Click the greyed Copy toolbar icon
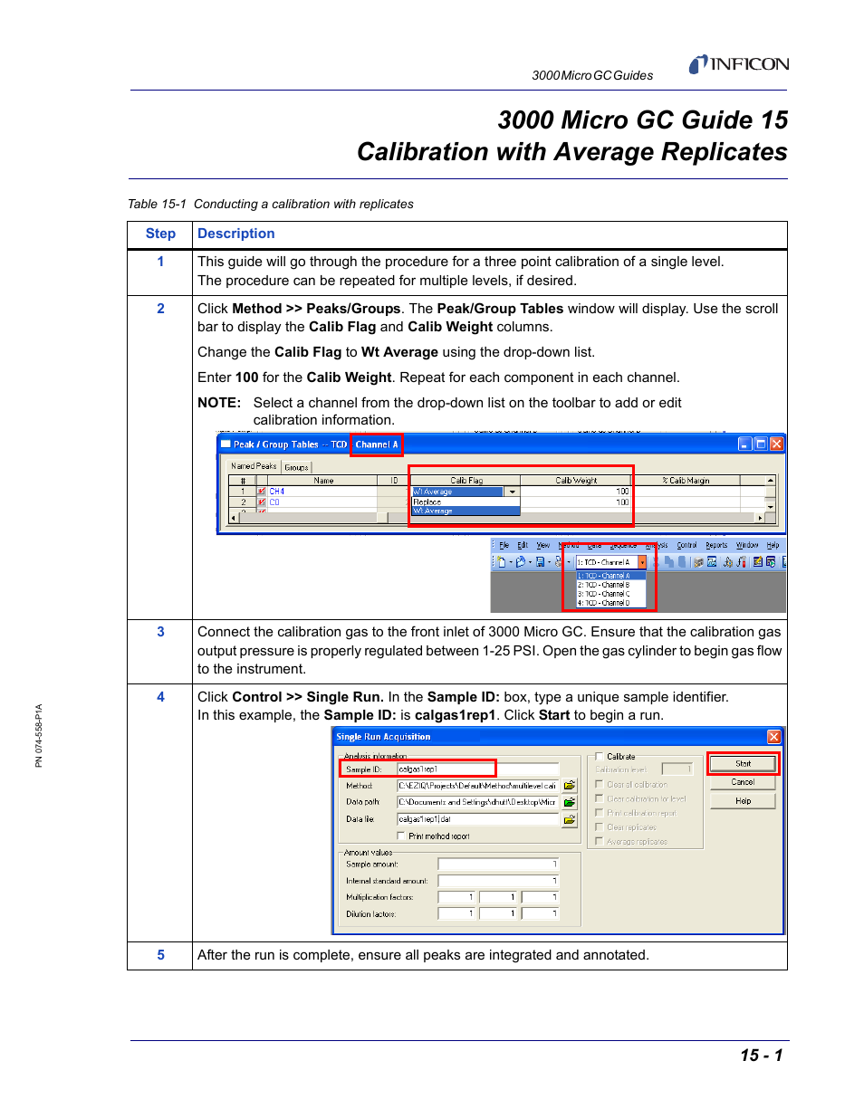The height and width of the screenshot is (1118, 864). click(x=669, y=562)
